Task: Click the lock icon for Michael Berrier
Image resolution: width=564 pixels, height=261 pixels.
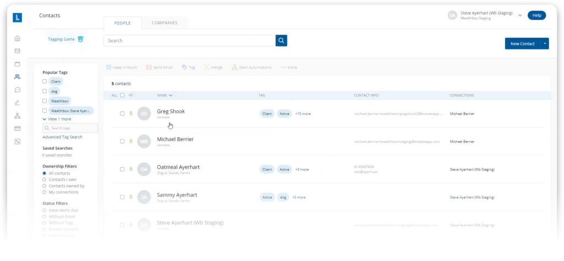Action: pyautogui.click(x=131, y=142)
